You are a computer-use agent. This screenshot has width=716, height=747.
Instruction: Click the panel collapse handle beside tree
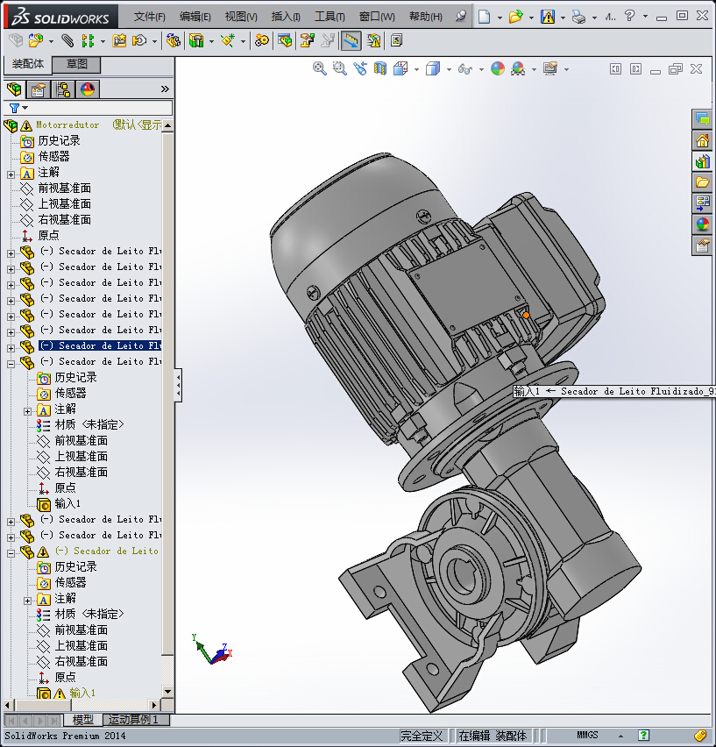point(178,384)
